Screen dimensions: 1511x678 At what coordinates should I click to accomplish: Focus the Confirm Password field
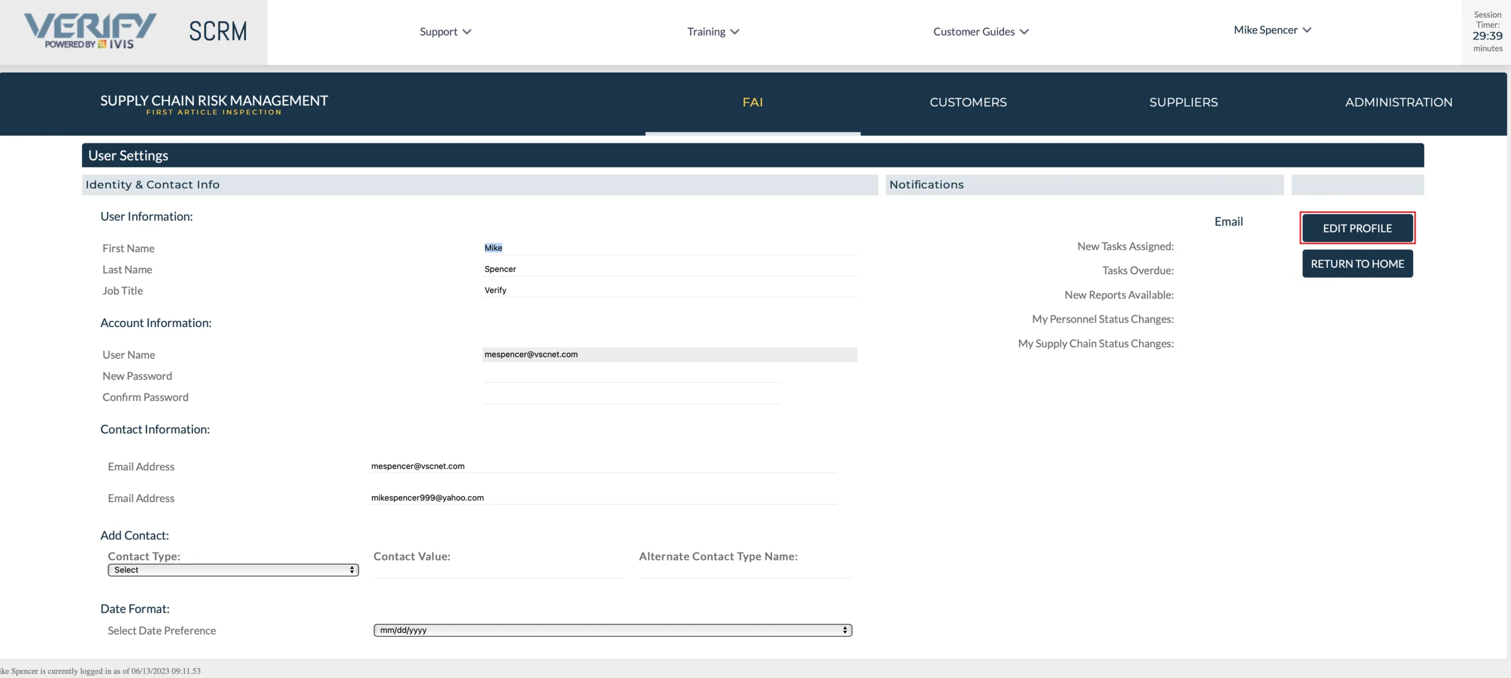point(632,397)
